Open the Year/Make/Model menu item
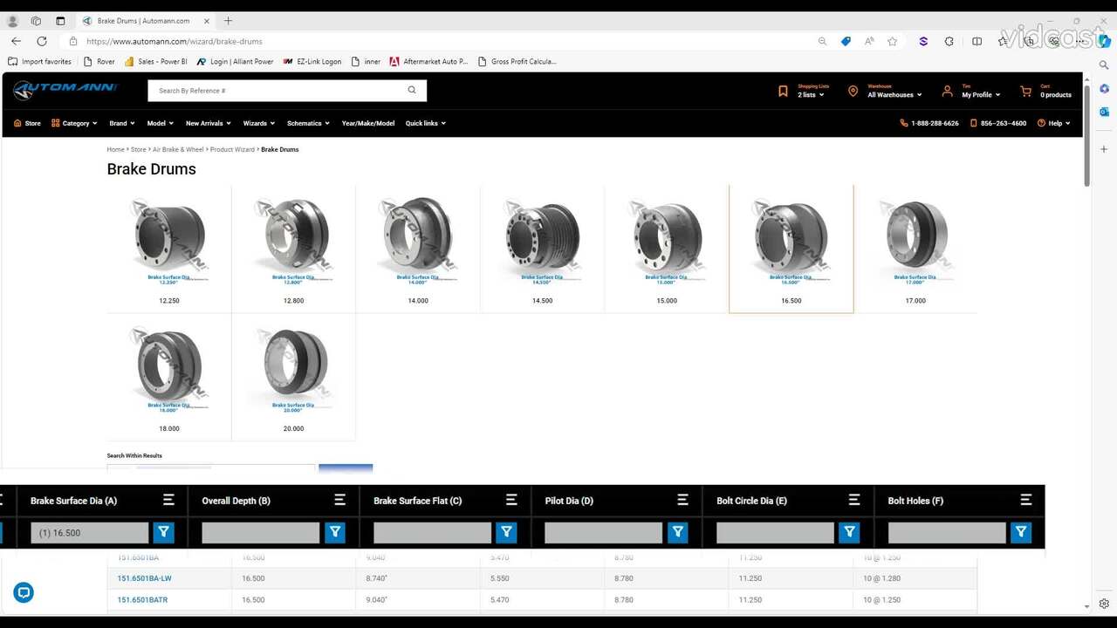Screen dimensions: 1117x628 coord(367,123)
